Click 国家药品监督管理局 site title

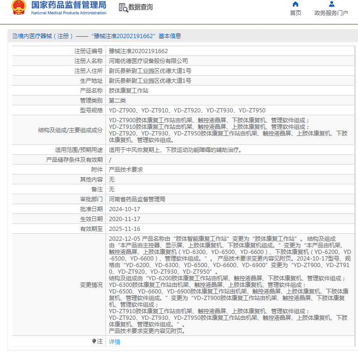(x=69, y=5)
